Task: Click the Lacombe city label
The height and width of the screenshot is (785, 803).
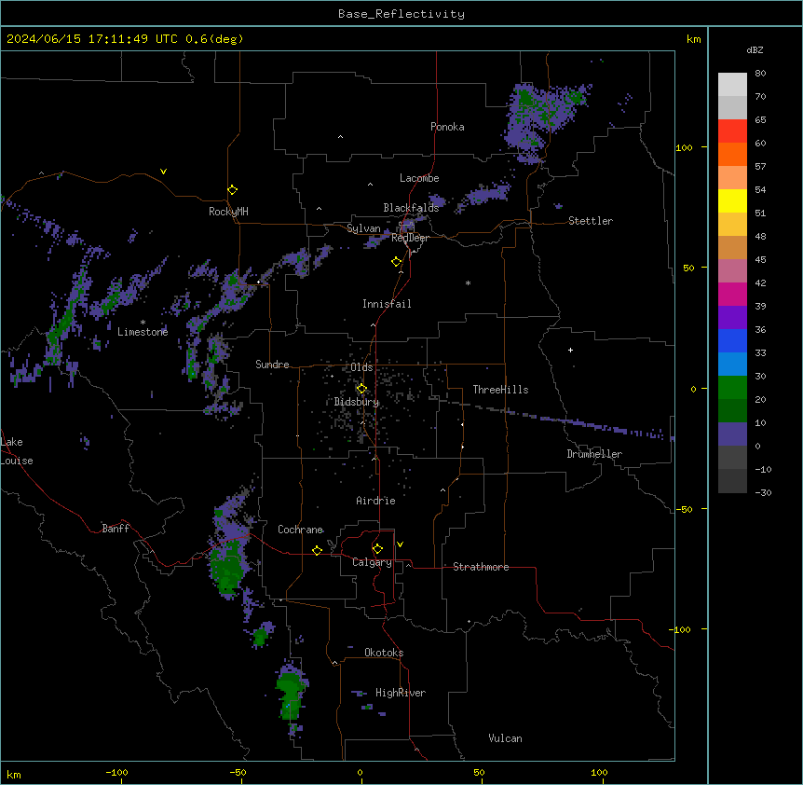Action: 419,178
